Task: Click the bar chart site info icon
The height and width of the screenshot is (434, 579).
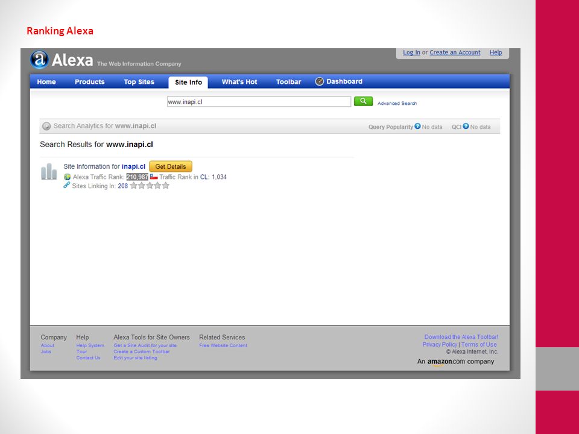Action: click(49, 172)
